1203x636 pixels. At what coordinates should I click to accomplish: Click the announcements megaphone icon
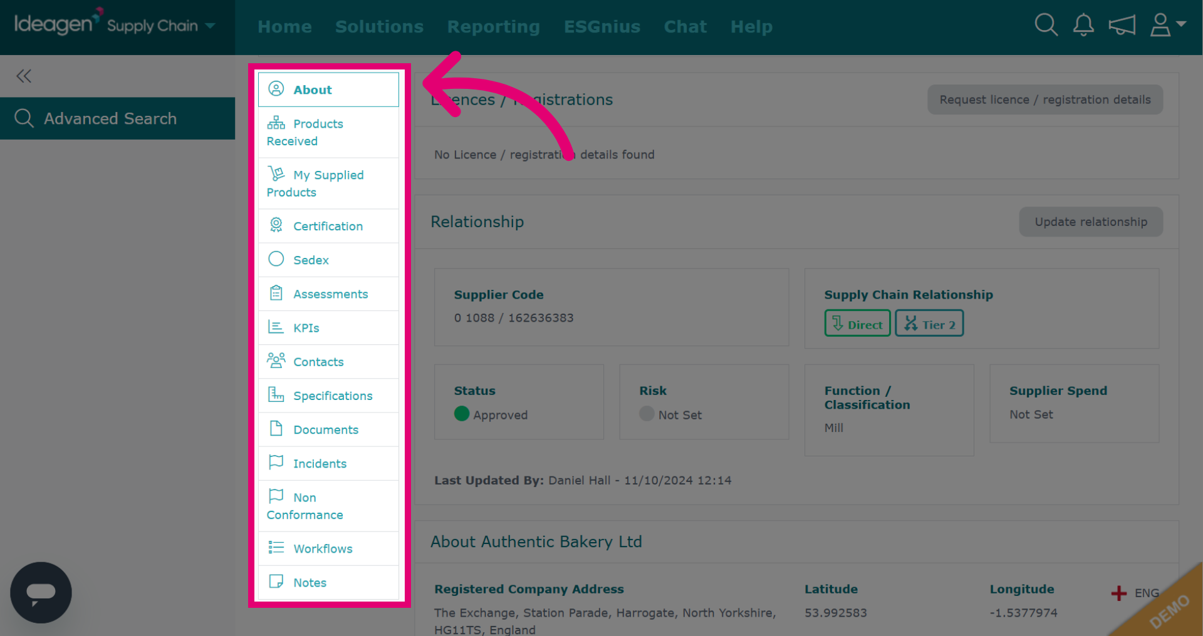1122,26
